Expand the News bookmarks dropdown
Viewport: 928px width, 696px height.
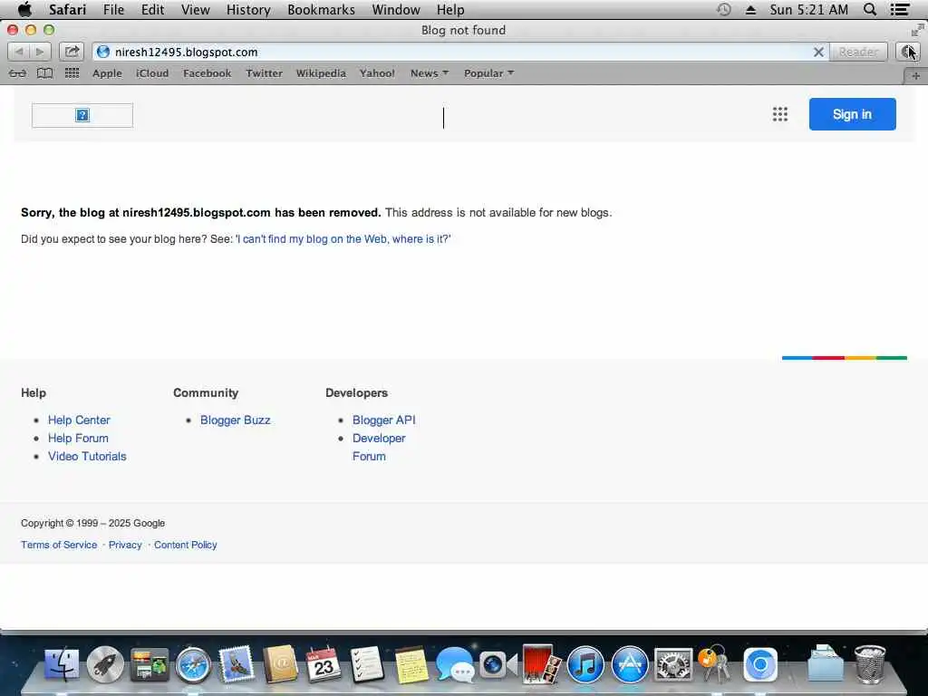430,73
